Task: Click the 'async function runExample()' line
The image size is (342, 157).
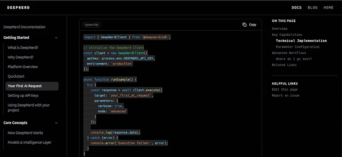Action: click(x=110, y=80)
